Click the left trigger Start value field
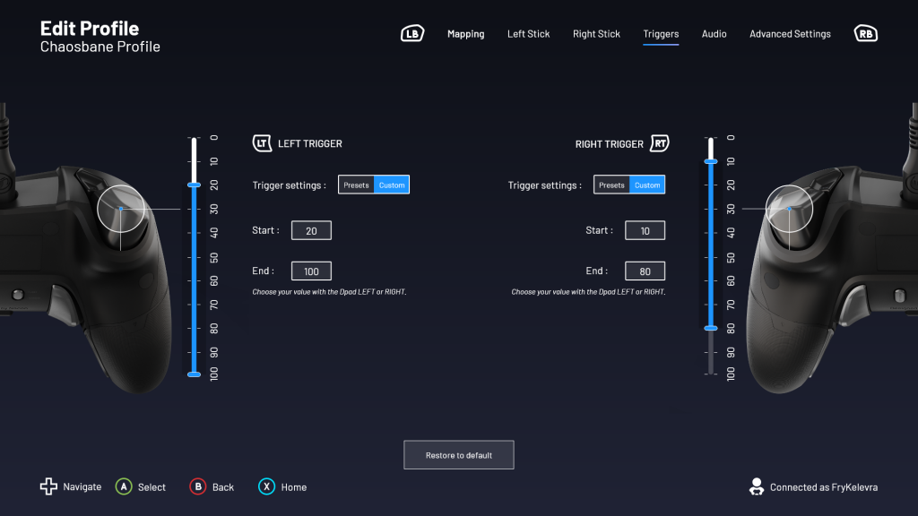918x516 pixels. (x=311, y=230)
